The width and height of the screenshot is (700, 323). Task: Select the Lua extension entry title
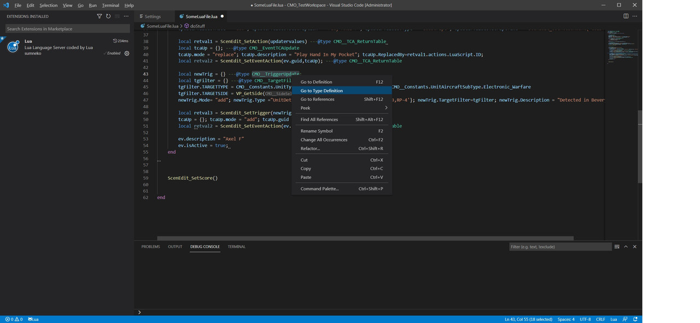click(x=28, y=41)
